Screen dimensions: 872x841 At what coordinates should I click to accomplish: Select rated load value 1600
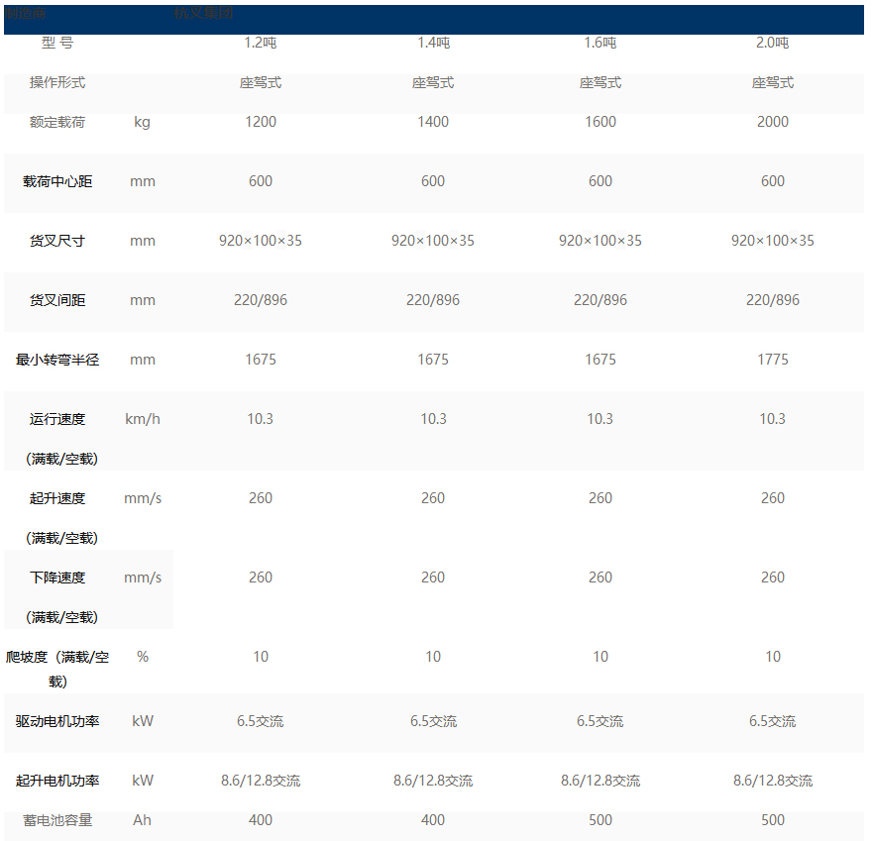click(600, 122)
